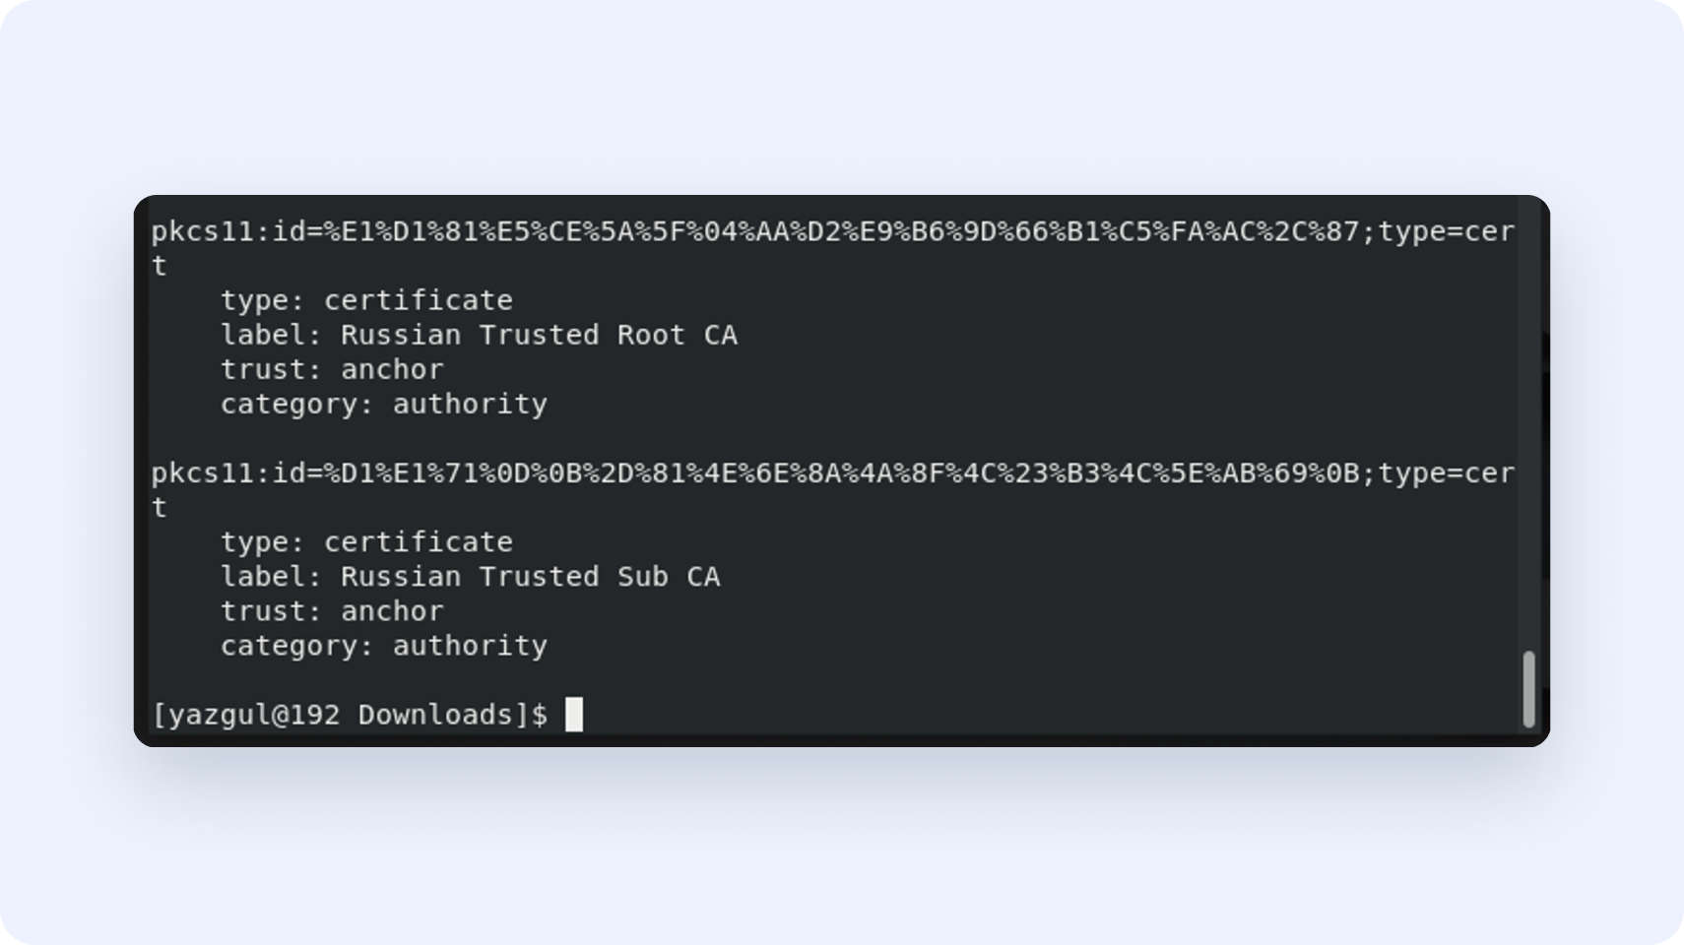This screenshot has width=1684, height=945.
Task: Click the block cursor at the prompt
Action: click(x=574, y=715)
